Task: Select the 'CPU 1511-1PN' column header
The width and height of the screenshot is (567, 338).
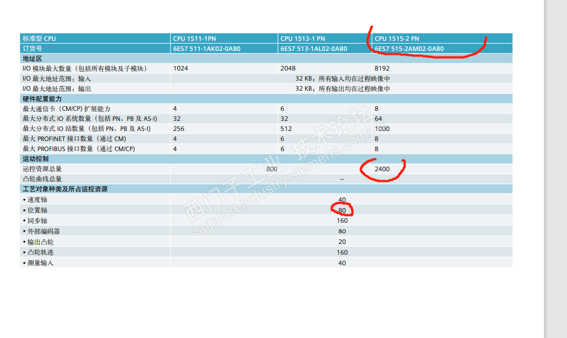Action: pyautogui.click(x=194, y=38)
